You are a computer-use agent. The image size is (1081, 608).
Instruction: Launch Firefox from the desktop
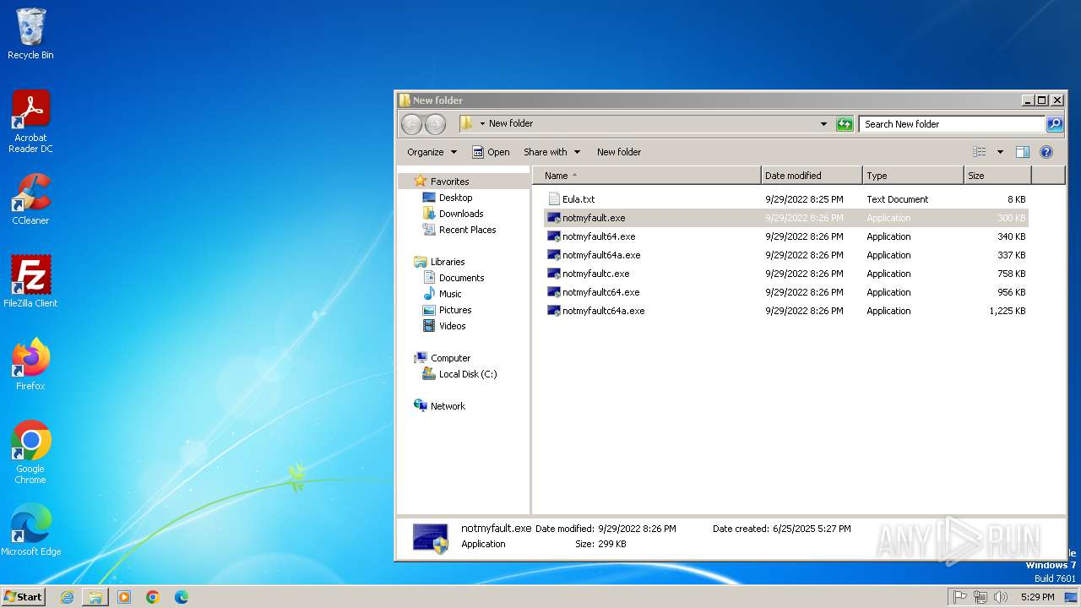point(30,365)
